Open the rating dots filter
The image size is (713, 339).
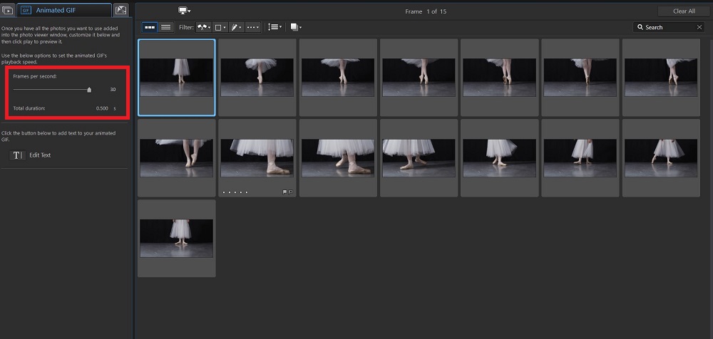pos(253,27)
